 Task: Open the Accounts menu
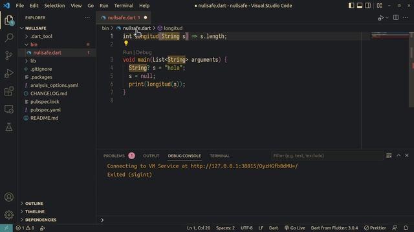tap(8, 197)
